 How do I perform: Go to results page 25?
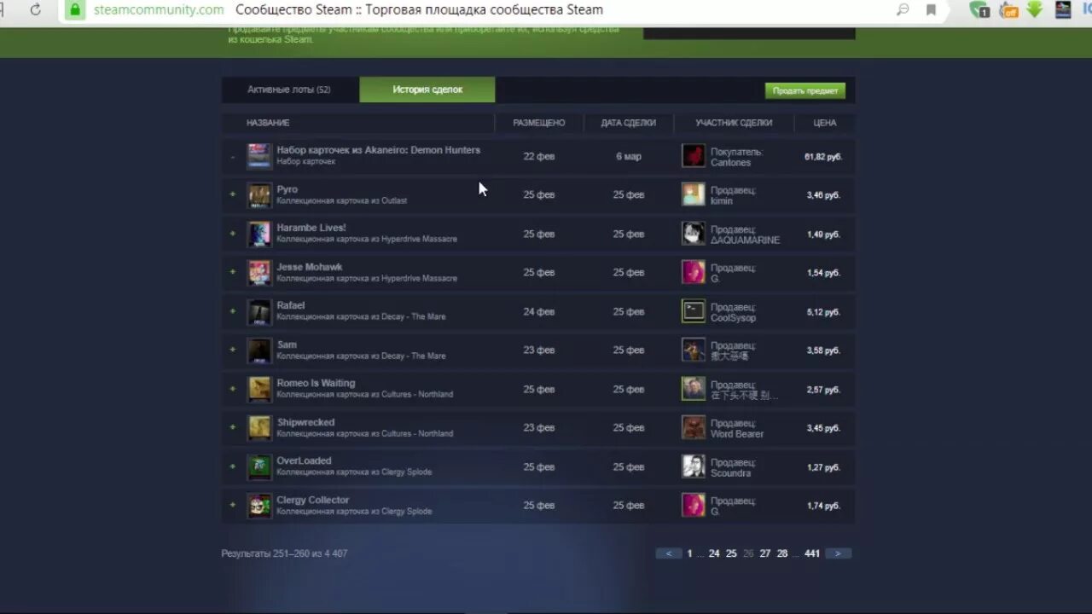(731, 553)
